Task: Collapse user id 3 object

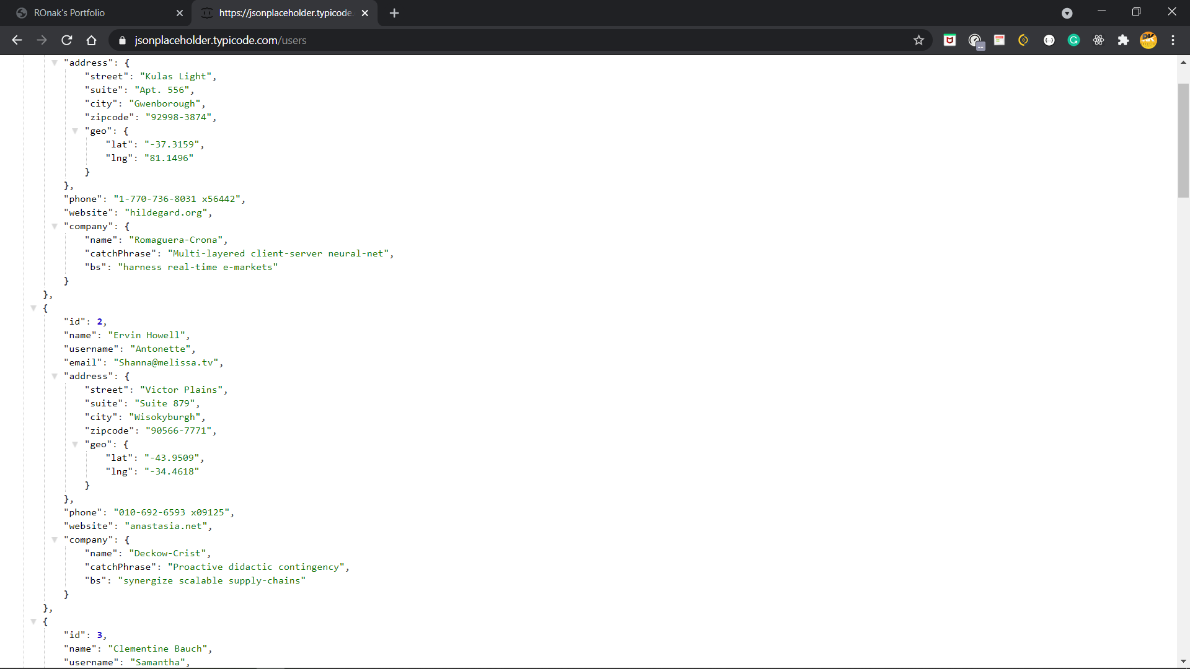Action: pos(33,621)
